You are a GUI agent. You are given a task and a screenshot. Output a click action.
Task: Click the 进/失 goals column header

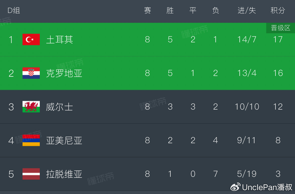[x=247, y=10]
